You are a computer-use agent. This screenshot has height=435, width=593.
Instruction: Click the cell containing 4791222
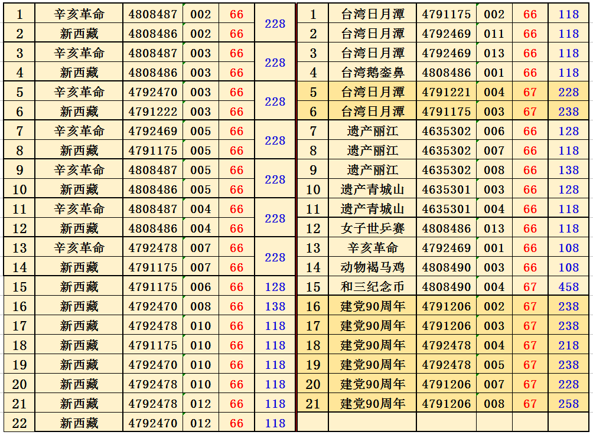(x=153, y=112)
